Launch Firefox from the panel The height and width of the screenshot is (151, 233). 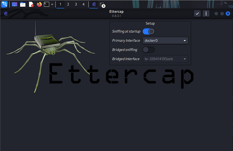coord(39,4)
